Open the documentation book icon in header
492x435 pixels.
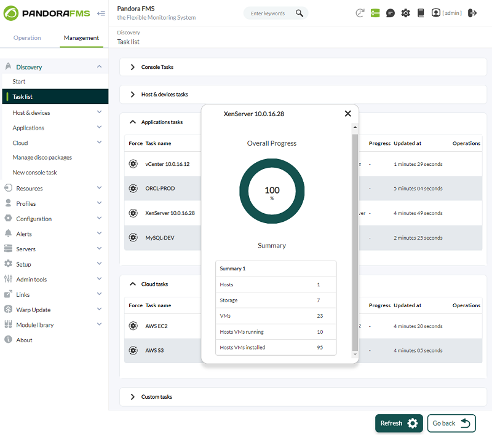pyautogui.click(x=421, y=13)
